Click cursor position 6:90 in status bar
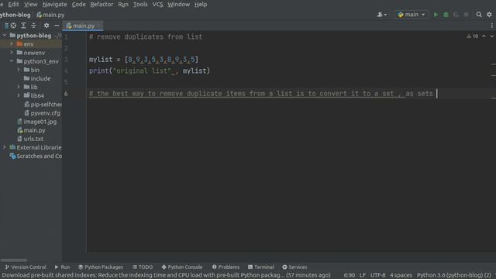Viewport: 496px width, 279px height. pos(349,275)
